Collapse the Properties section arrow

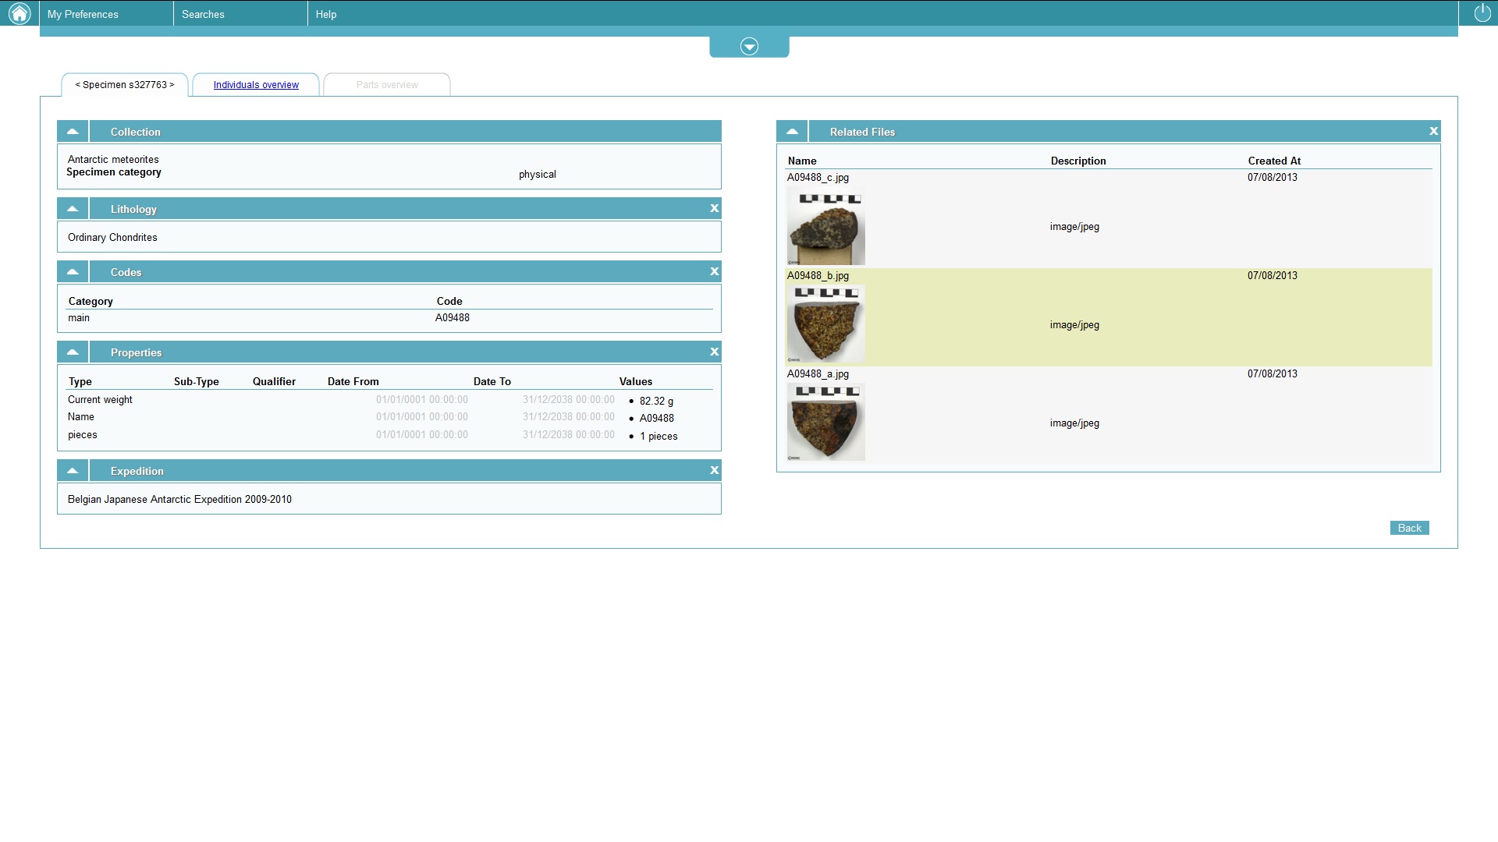(x=73, y=352)
